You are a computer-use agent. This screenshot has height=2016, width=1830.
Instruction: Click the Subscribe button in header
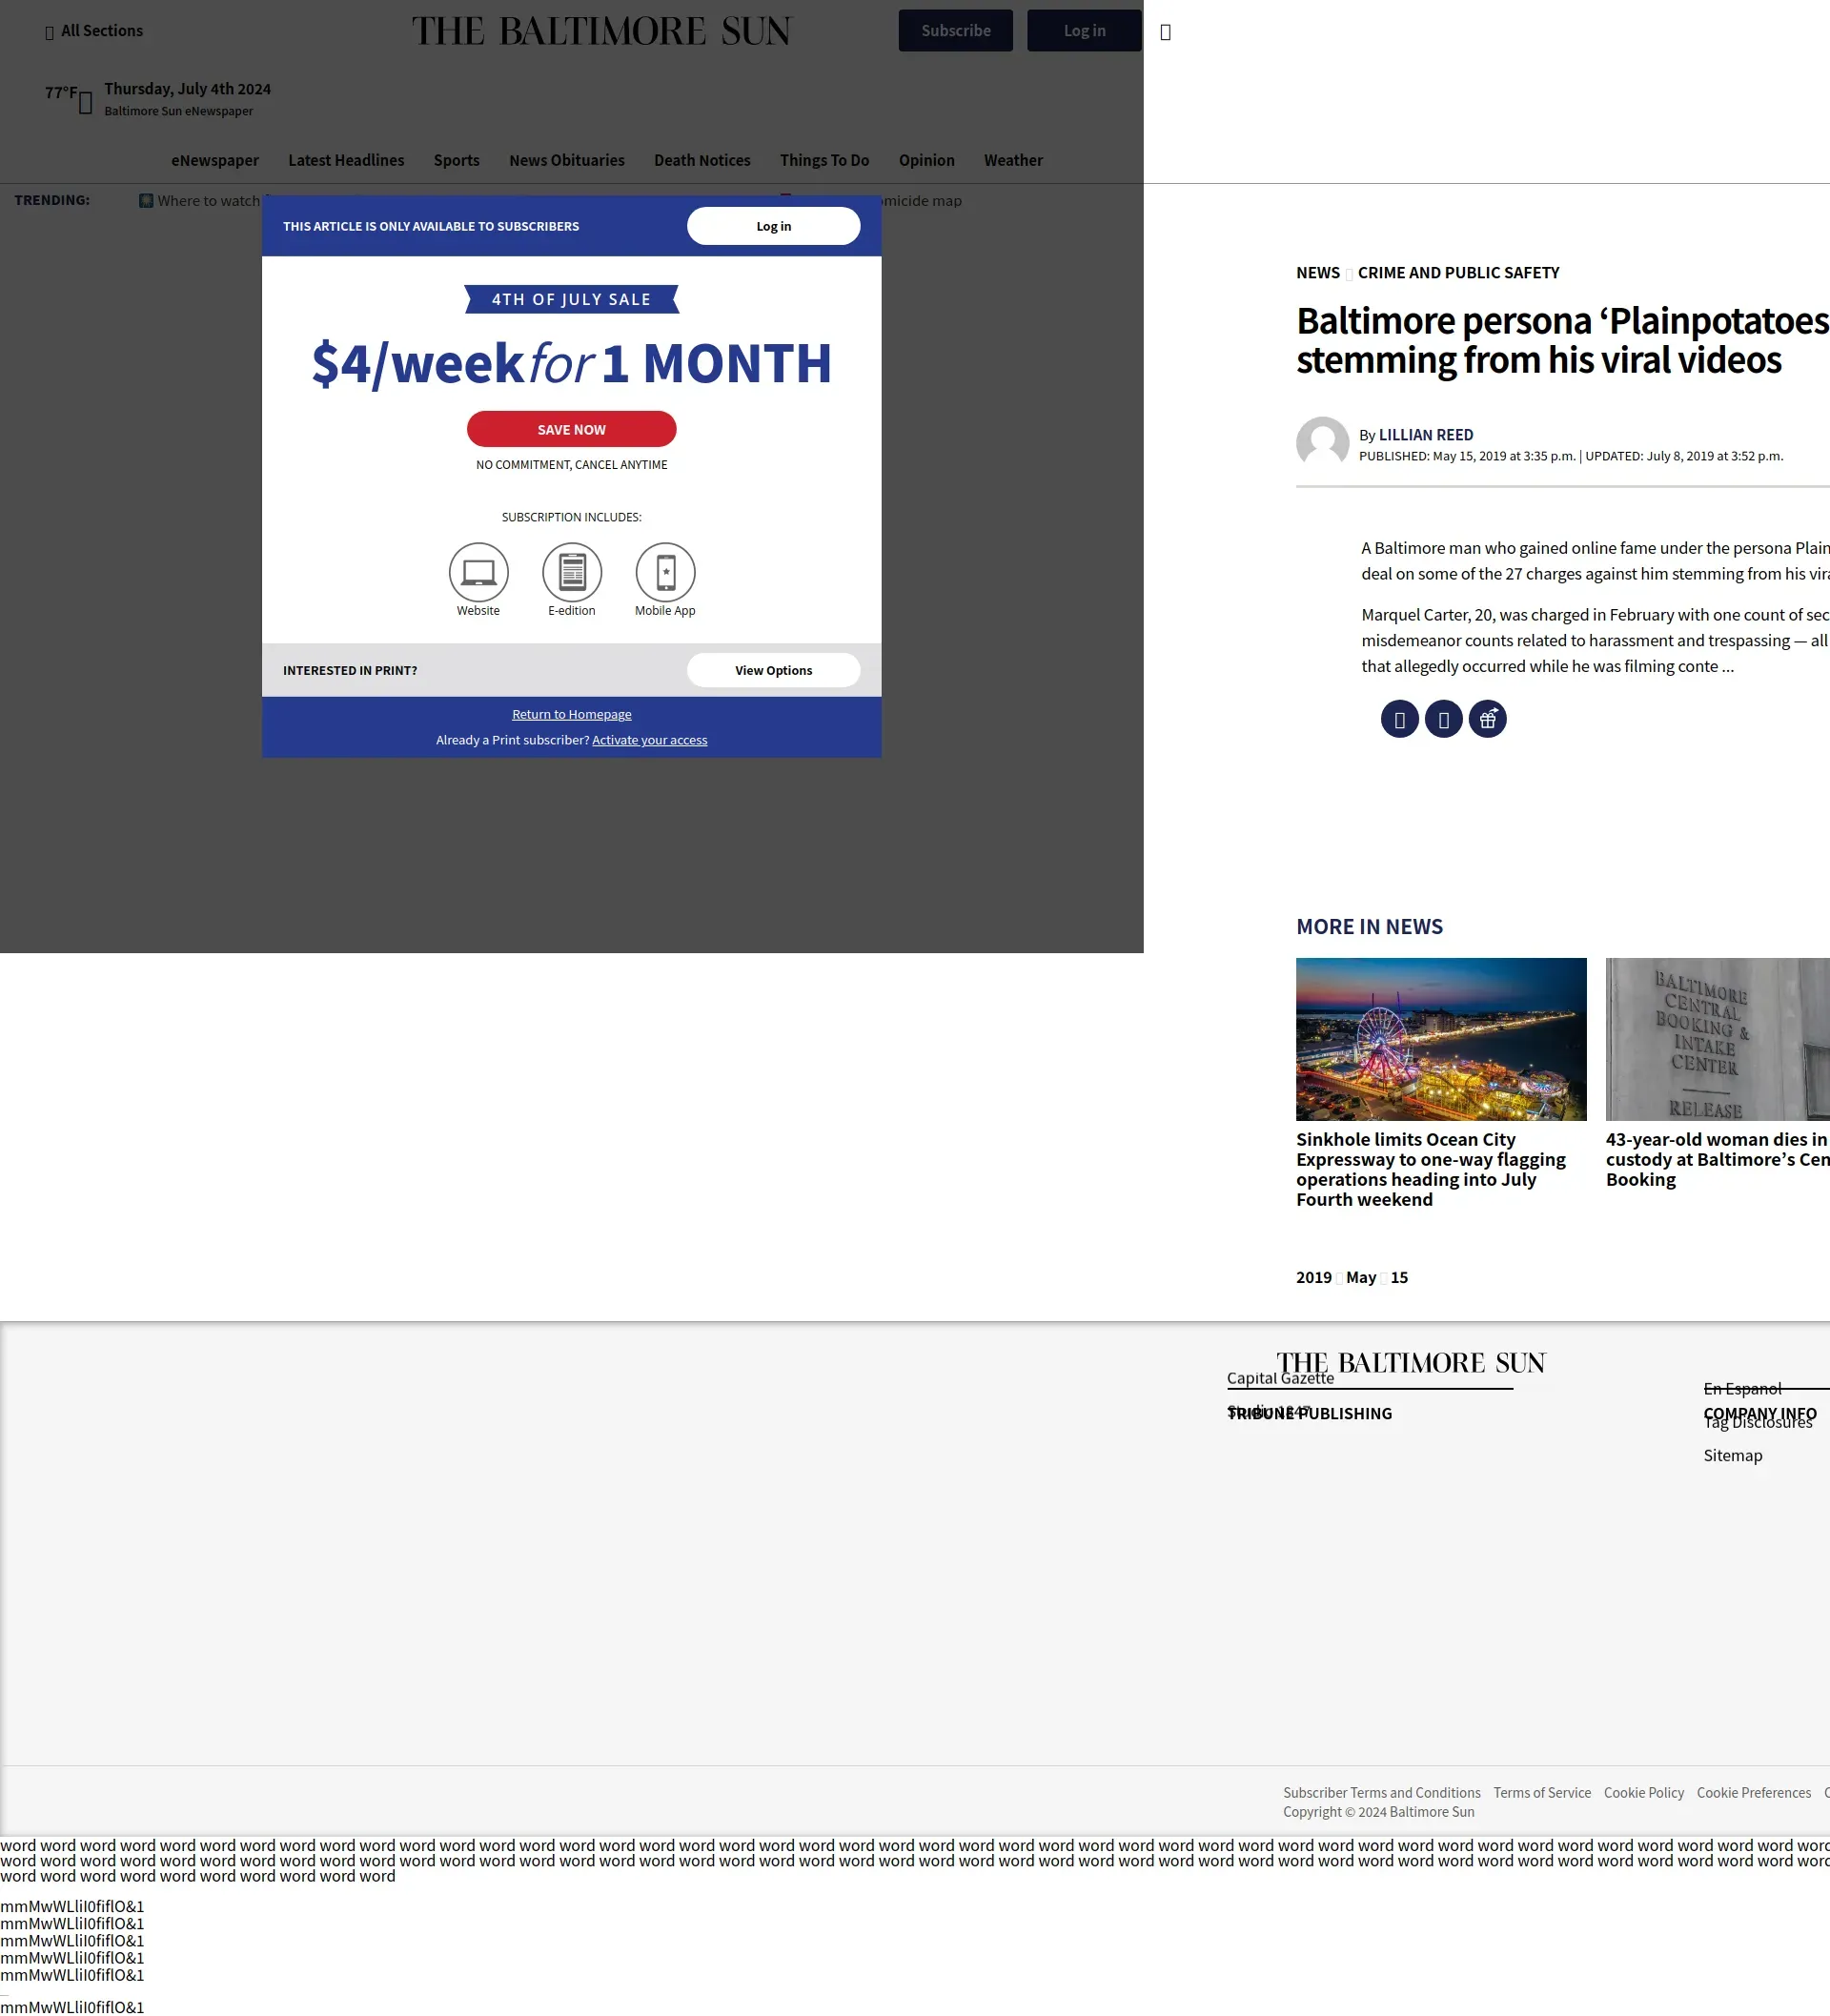pyautogui.click(x=955, y=31)
